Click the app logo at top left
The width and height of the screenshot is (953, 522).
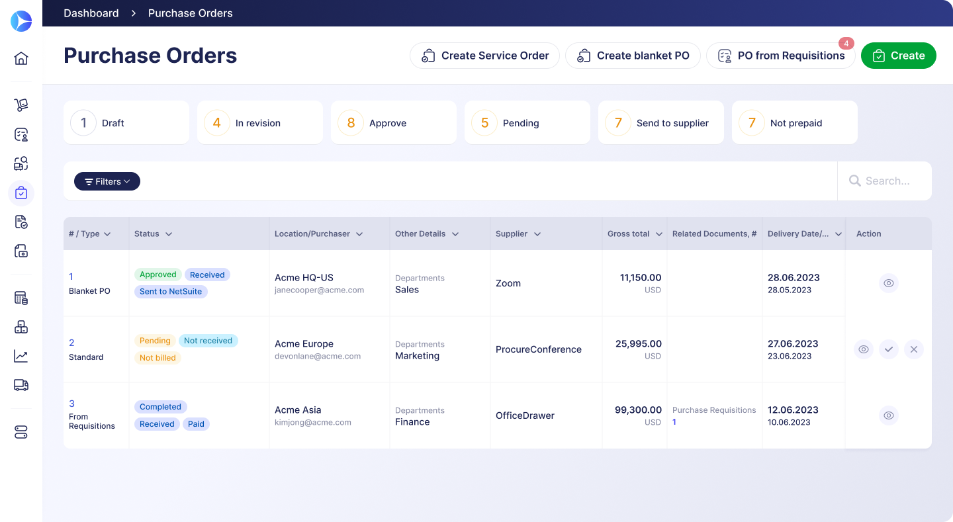tap(21, 21)
